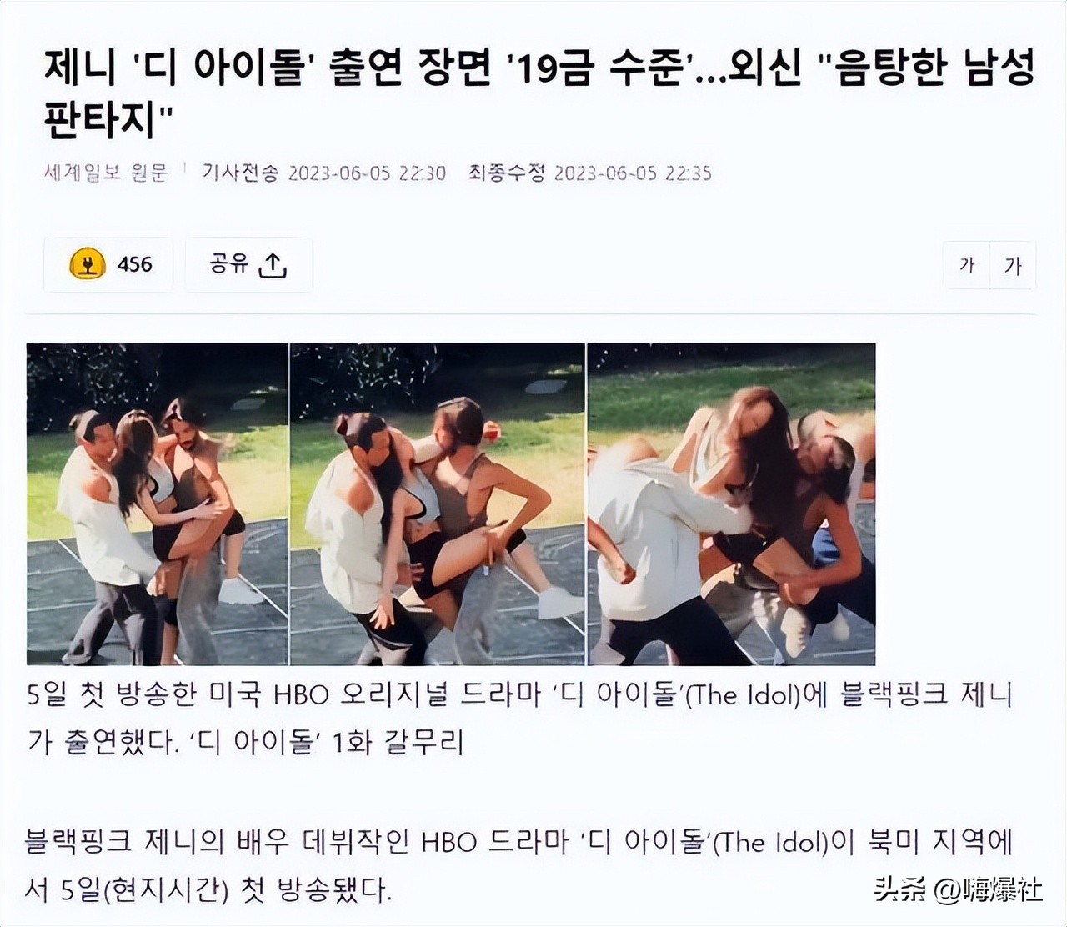The height and width of the screenshot is (927, 1067).
Task: Click the paragraph starting with 블랙핑크 제니의 배우
Action: [x=518, y=865]
